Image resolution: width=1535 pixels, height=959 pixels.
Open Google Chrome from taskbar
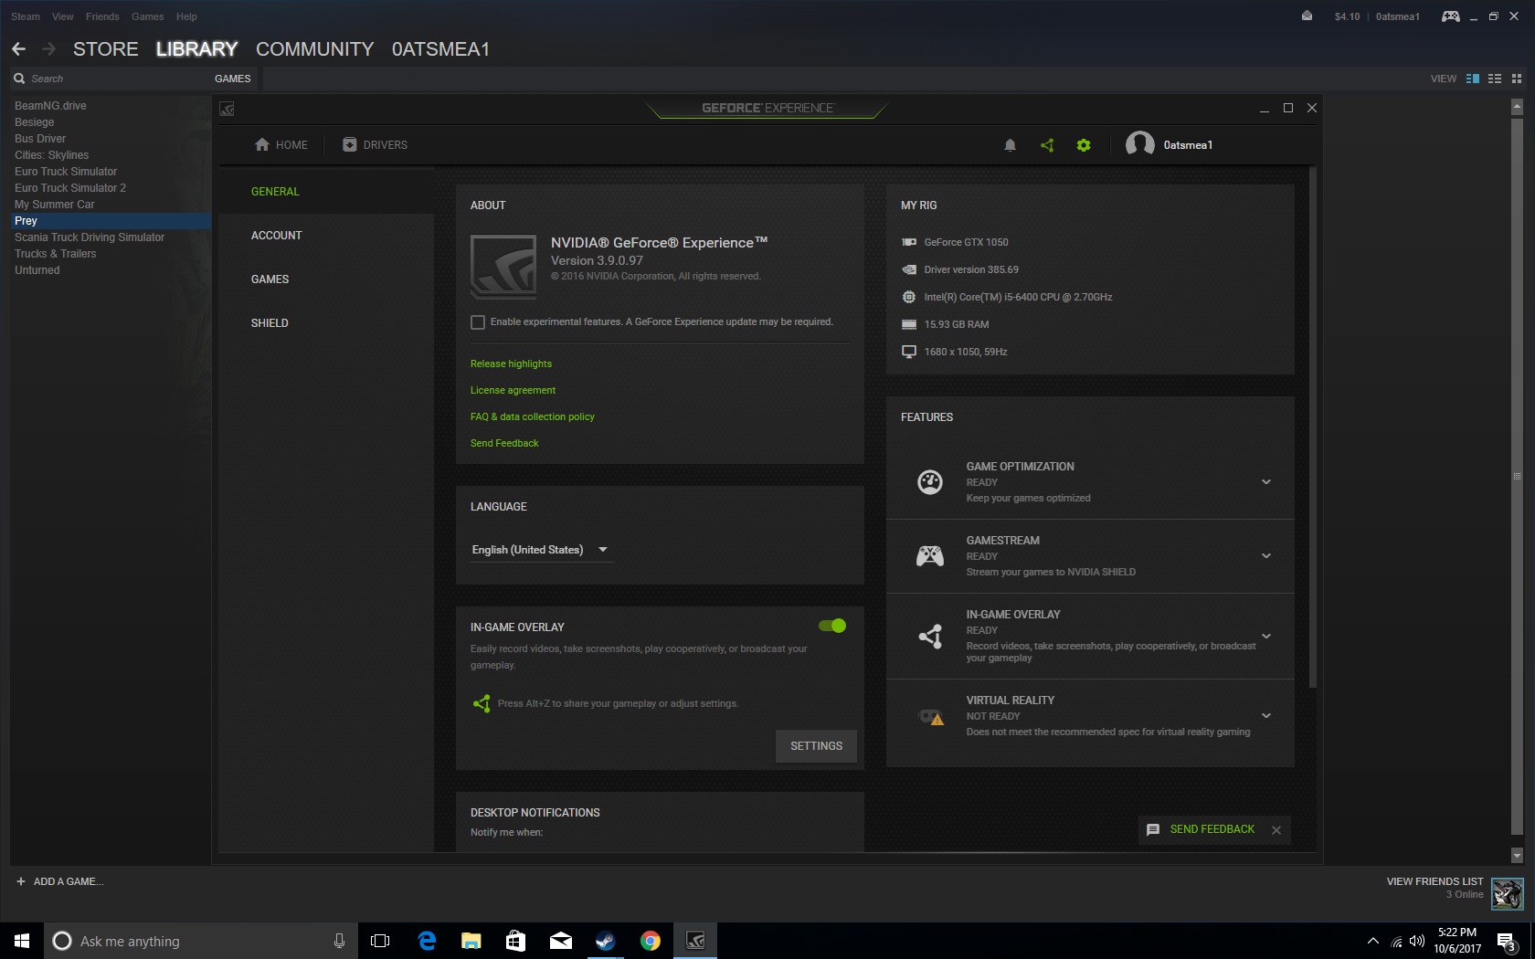point(650,941)
